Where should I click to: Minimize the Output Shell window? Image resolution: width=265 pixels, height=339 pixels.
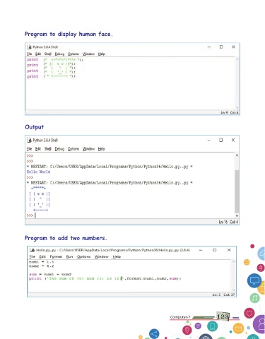pos(208,140)
